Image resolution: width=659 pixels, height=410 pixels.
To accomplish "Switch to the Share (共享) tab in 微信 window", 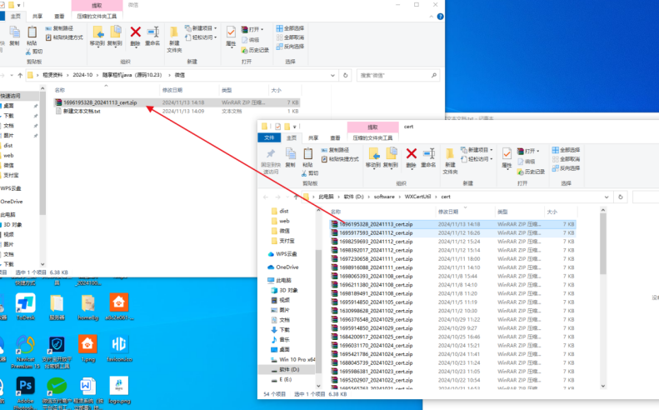I will pos(37,16).
